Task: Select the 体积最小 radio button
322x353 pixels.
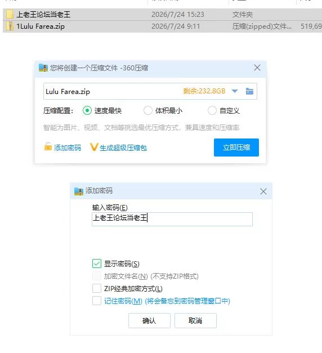Action: coord(148,110)
